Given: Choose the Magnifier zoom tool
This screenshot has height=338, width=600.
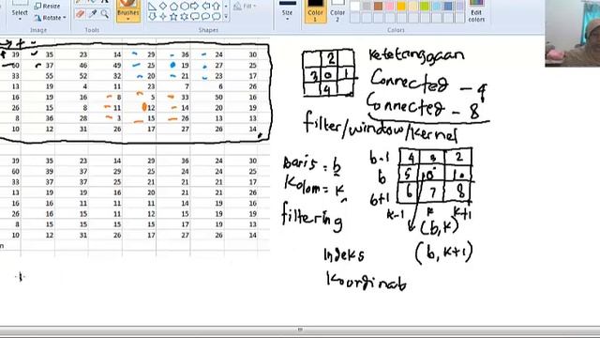Looking at the screenshot, I should point(104,14).
